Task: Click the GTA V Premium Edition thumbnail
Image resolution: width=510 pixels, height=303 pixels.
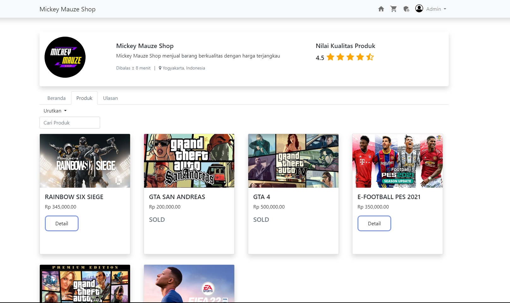Action: coord(85,284)
